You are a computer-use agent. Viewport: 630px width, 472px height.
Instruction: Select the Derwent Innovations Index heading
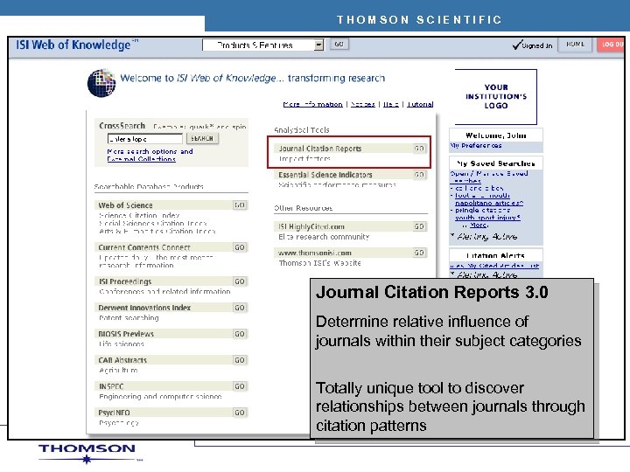pyautogui.click(x=144, y=308)
